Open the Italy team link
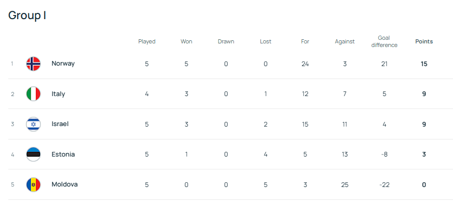 click(x=58, y=94)
